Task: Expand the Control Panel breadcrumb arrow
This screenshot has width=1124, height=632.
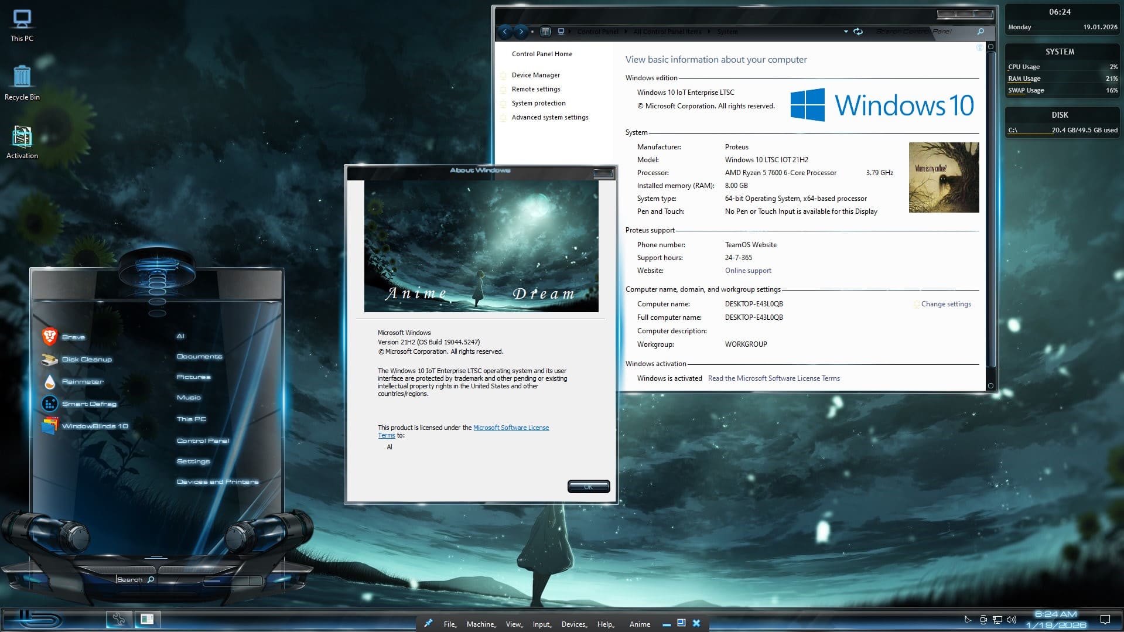Action: pyautogui.click(x=626, y=32)
